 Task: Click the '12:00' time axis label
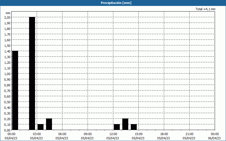click(113, 134)
